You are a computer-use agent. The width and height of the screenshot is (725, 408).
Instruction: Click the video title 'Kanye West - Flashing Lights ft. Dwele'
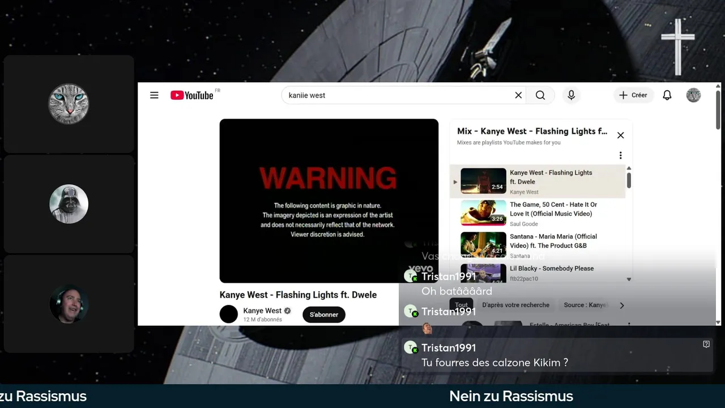click(x=298, y=295)
